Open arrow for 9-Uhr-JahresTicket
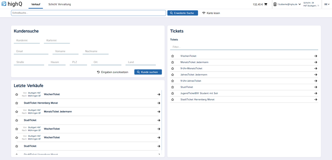The image size is (332, 160). click(x=316, y=81)
